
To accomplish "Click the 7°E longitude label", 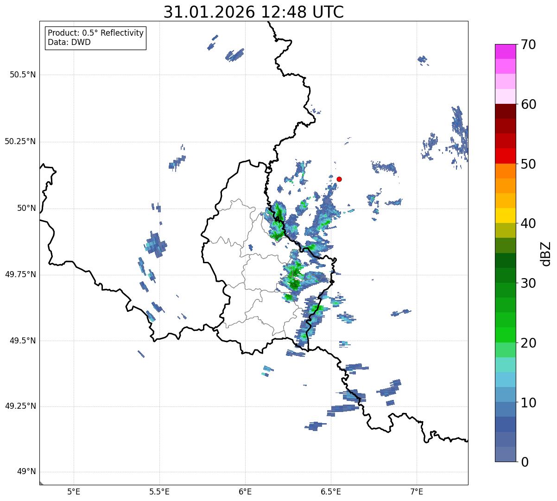I will 417,491.
